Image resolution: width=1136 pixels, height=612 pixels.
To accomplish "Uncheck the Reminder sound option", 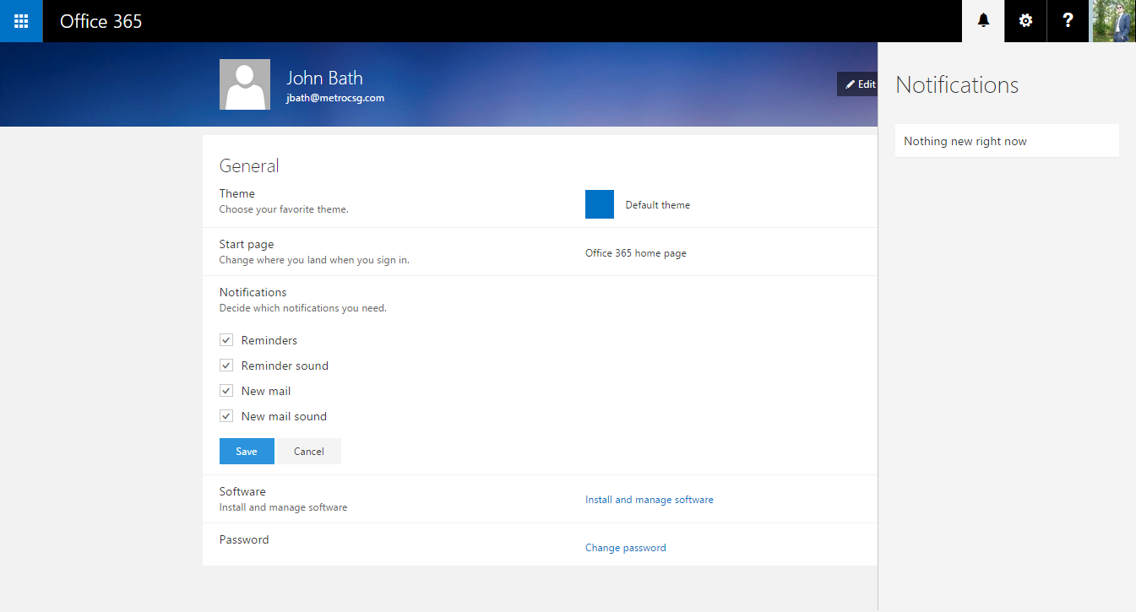I will coord(226,365).
